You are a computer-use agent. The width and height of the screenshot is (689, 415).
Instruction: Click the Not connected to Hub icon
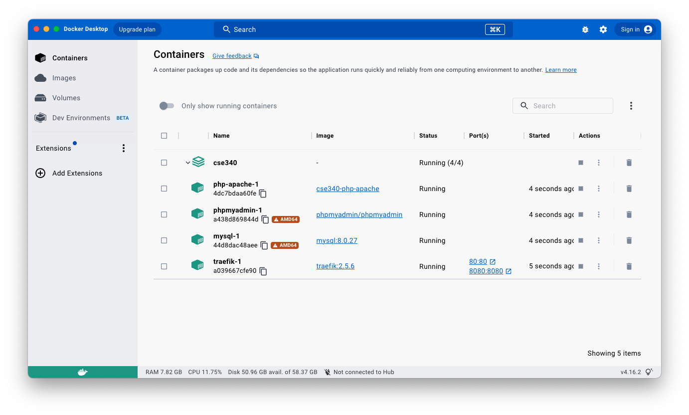pos(328,372)
